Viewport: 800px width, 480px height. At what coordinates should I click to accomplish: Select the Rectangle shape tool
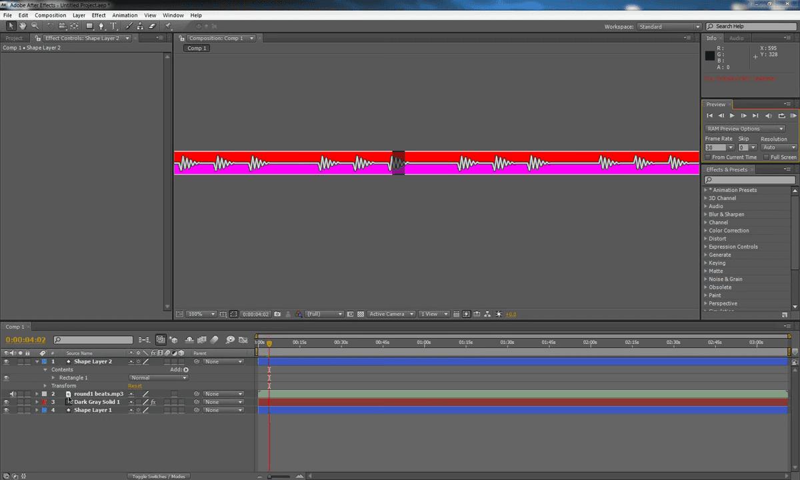(89, 26)
